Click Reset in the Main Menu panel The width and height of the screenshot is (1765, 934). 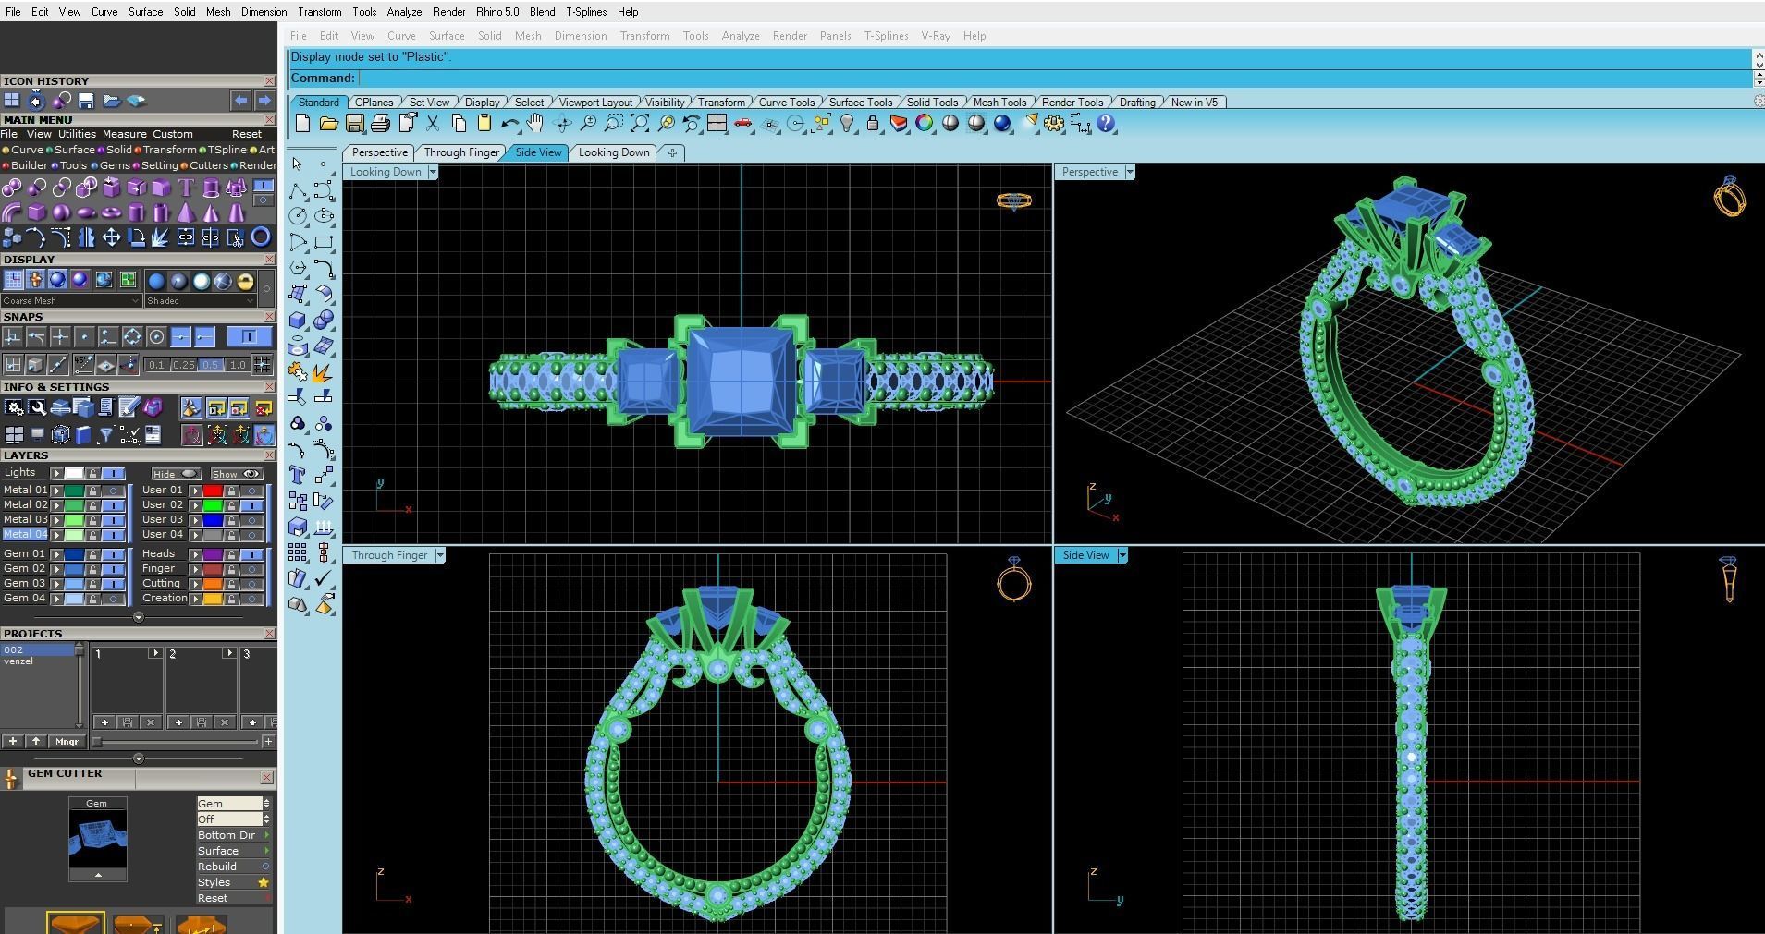coord(247,134)
